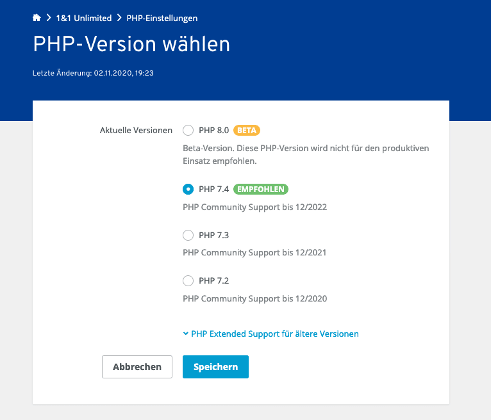Viewport: 491px width, 420px height.
Task: Click the chevron before PHP Extended Support
Action: [x=186, y=334]
